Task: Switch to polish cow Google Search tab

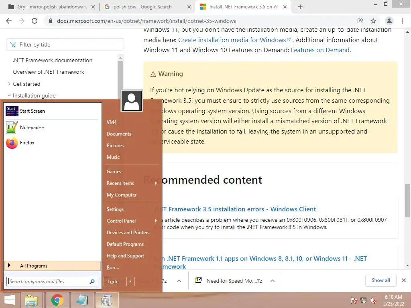Action: [x=142, y=7]
